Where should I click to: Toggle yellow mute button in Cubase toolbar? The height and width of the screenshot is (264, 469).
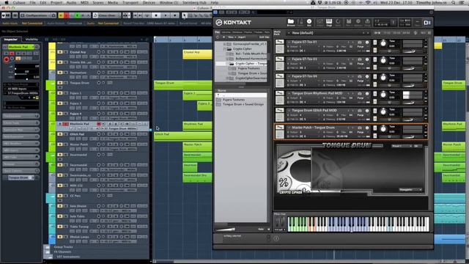tap(62, 15)
